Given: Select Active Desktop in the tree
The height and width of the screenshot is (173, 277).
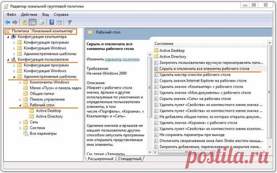Looking at the screenshot, I should pos(48,111).
